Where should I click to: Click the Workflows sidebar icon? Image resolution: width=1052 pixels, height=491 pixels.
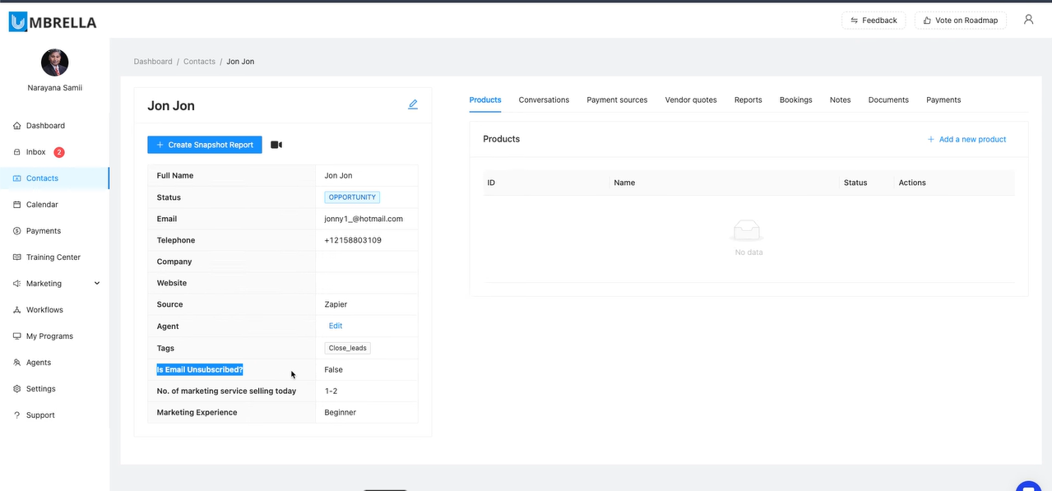coord(17,310)
